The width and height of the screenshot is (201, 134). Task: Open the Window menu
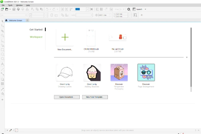tap(19, 5)
